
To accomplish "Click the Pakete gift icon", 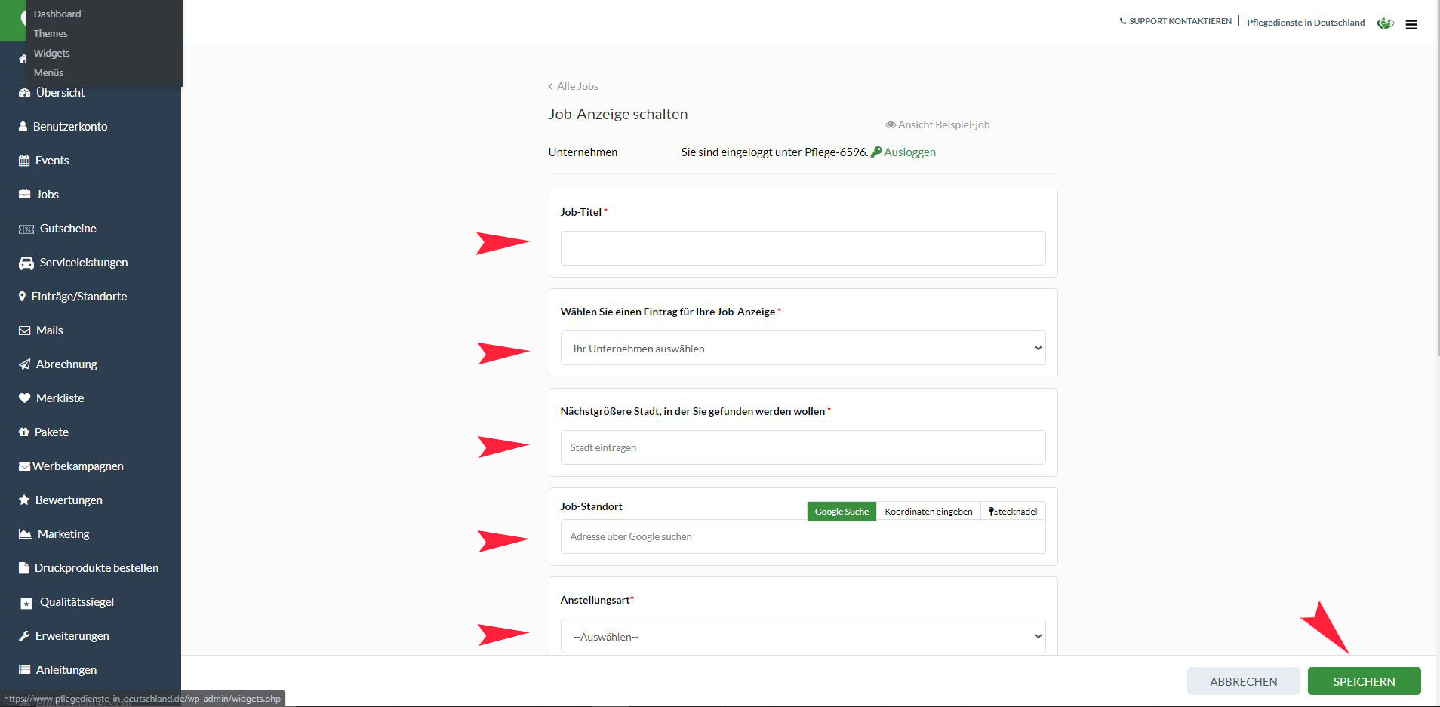I will (x=23, y=432).
